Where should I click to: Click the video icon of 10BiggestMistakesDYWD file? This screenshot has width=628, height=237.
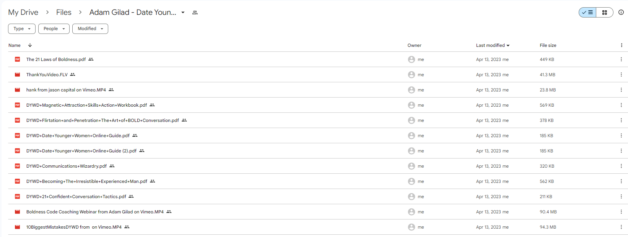[x=17, y=227]
